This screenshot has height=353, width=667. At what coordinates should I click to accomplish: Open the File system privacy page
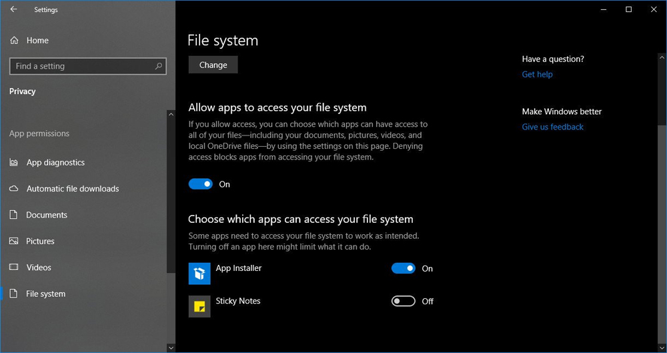[x=45, y=294]
